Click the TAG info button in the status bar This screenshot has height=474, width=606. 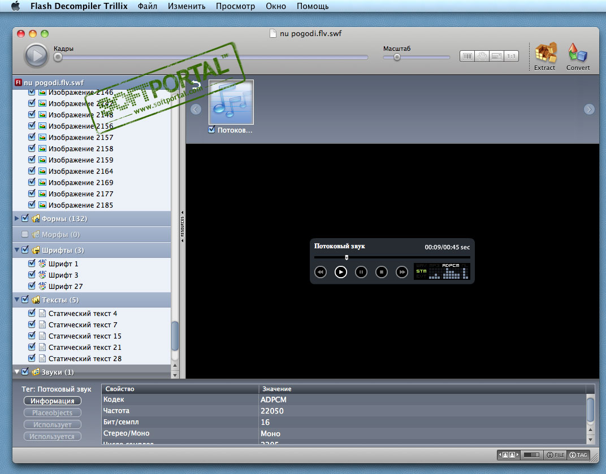578,455
